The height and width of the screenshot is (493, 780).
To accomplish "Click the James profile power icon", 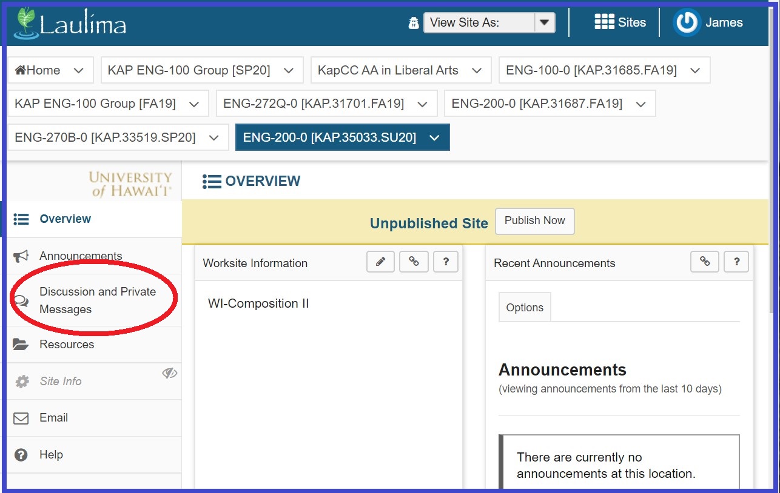I will tap(687, 23).
